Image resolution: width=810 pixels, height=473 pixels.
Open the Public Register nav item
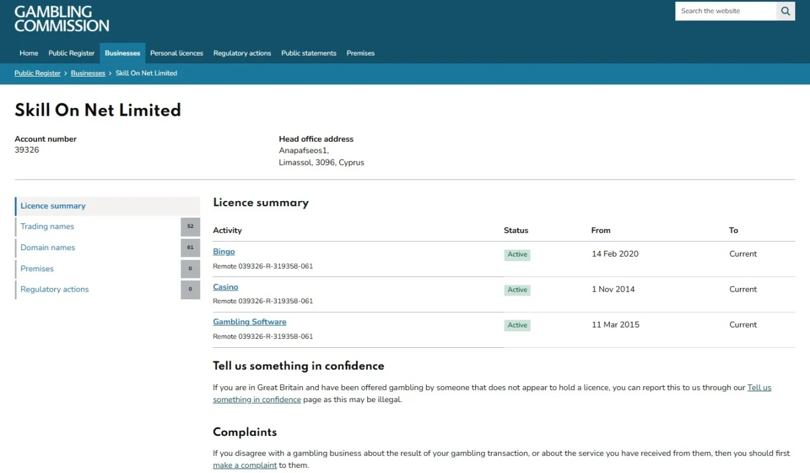tap(71, 53)
